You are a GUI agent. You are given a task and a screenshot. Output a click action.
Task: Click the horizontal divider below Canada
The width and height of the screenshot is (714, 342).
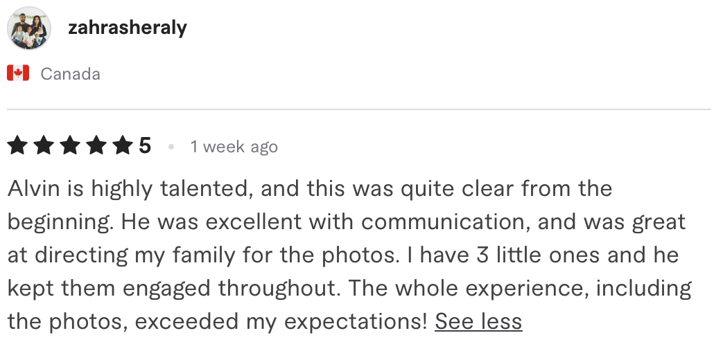(359, 109)
